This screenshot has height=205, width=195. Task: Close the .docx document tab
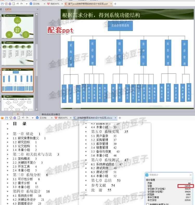[x=115, y=118]
